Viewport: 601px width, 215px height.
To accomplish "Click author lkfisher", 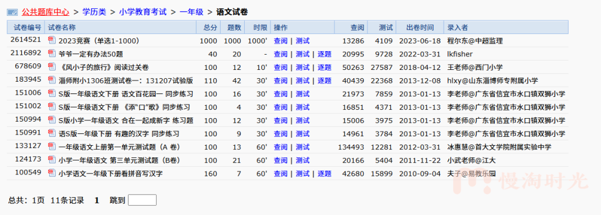I will pos(460,54).
